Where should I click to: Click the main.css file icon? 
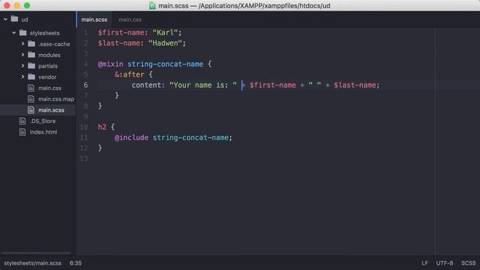pyautogui.click(x=31, y=88)
